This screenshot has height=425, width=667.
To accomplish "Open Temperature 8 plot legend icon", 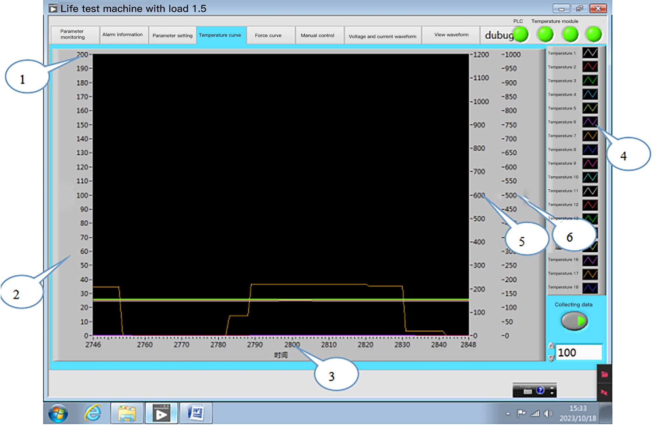I will click(x=590, y=149).
